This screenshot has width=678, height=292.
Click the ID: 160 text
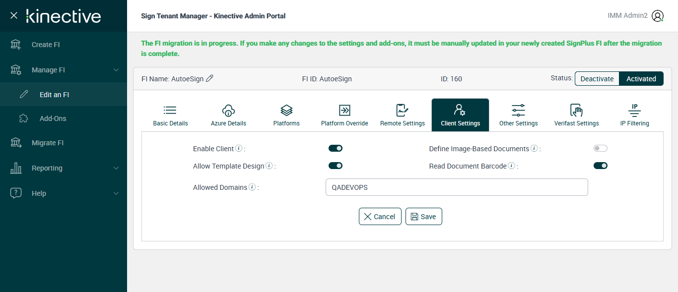point(451,79)
